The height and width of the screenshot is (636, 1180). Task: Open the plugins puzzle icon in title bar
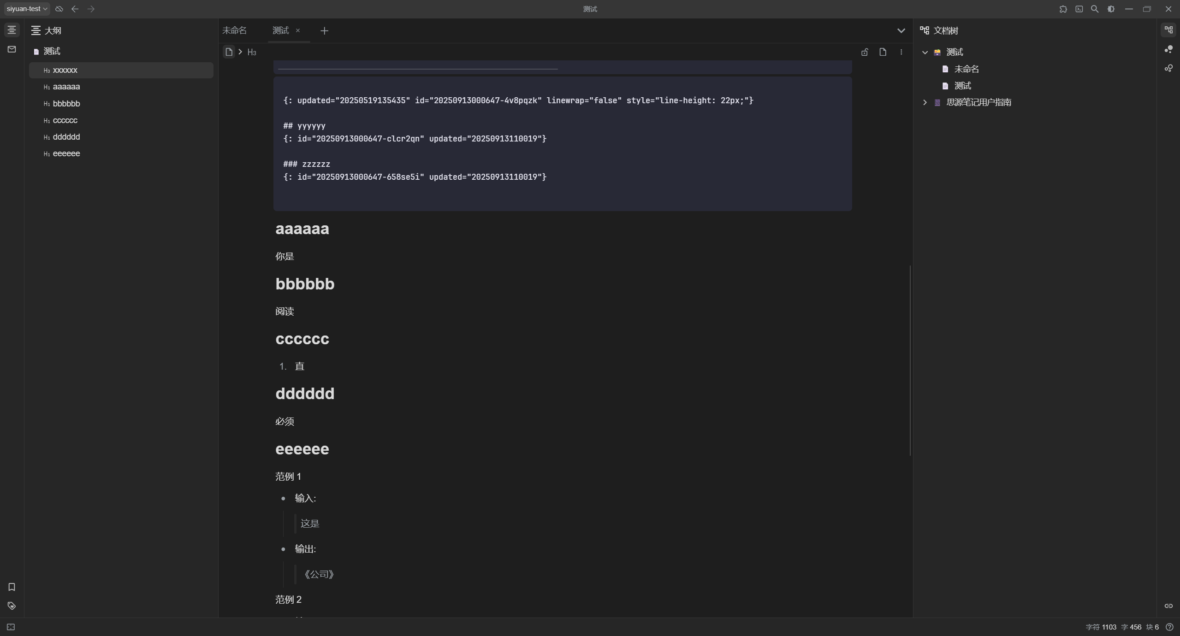coord(1063,9)
